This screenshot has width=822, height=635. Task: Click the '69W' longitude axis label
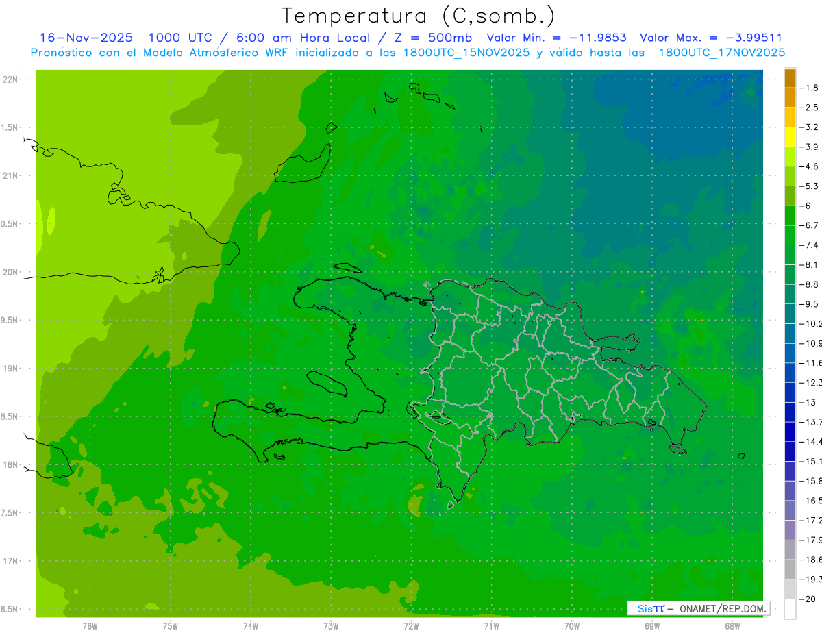click(x=652, y=625)
